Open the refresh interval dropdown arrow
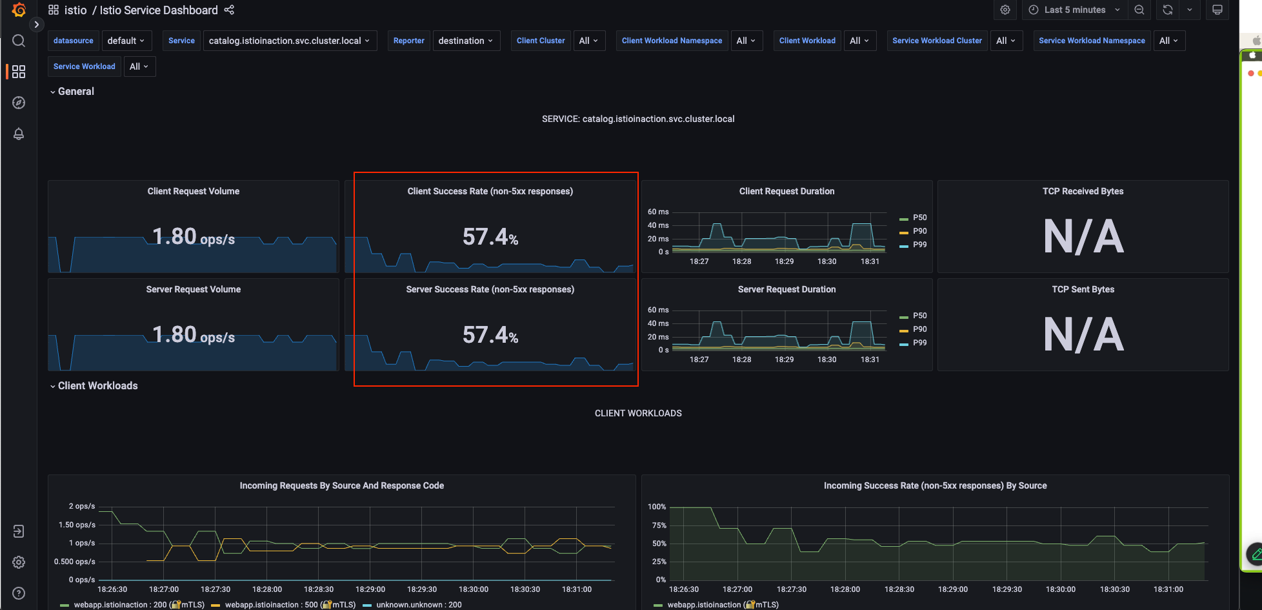 [1190, 10]
